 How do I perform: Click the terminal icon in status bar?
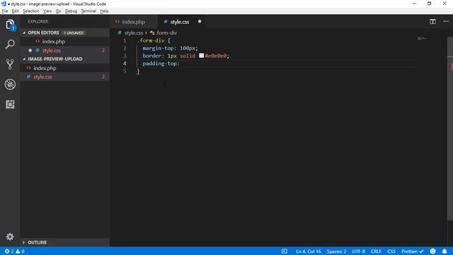point(285,251)
